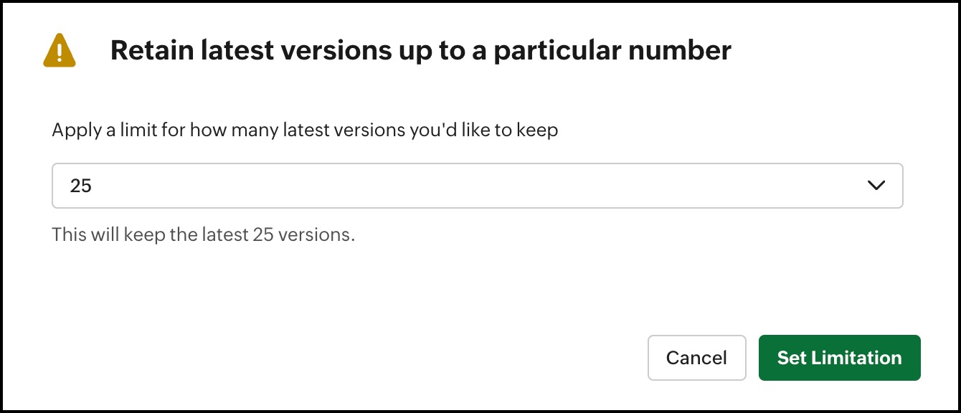Open the dropdown showing value 25

tap(477, 186)
